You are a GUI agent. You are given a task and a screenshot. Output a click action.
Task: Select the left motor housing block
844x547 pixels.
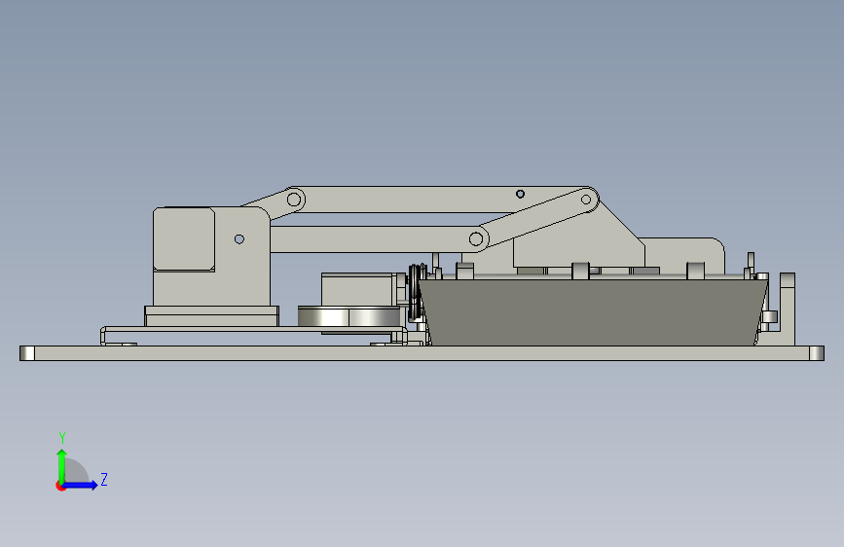point(184,239)
